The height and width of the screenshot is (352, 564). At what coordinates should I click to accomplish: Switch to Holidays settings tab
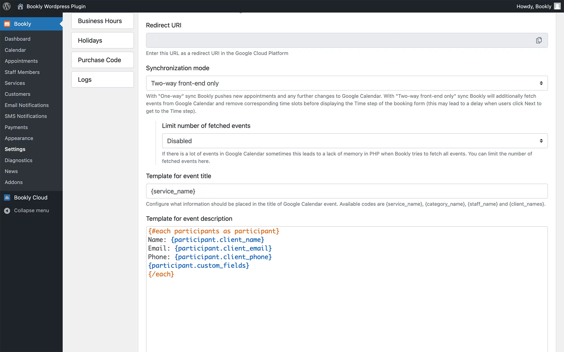tap(102, 40)
